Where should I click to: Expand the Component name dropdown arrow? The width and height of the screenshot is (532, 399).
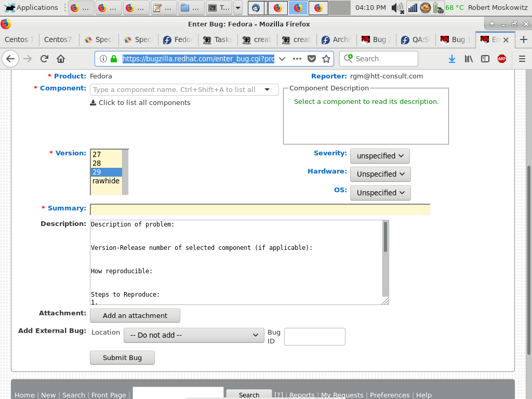tap(268, 89)
